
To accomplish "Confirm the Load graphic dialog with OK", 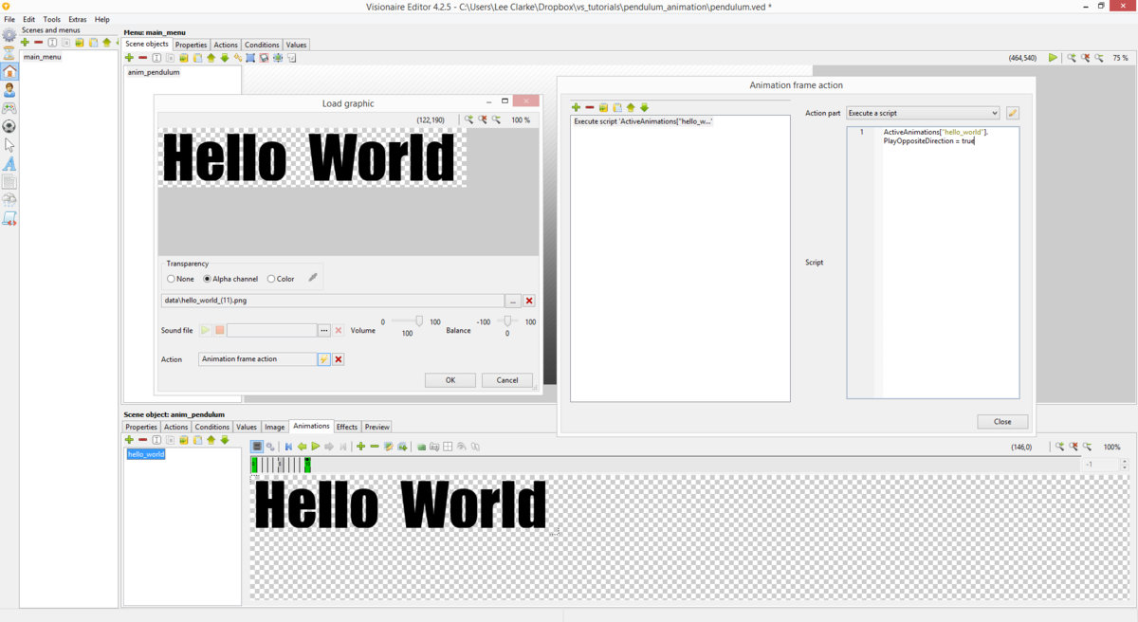I will [450, 379].
